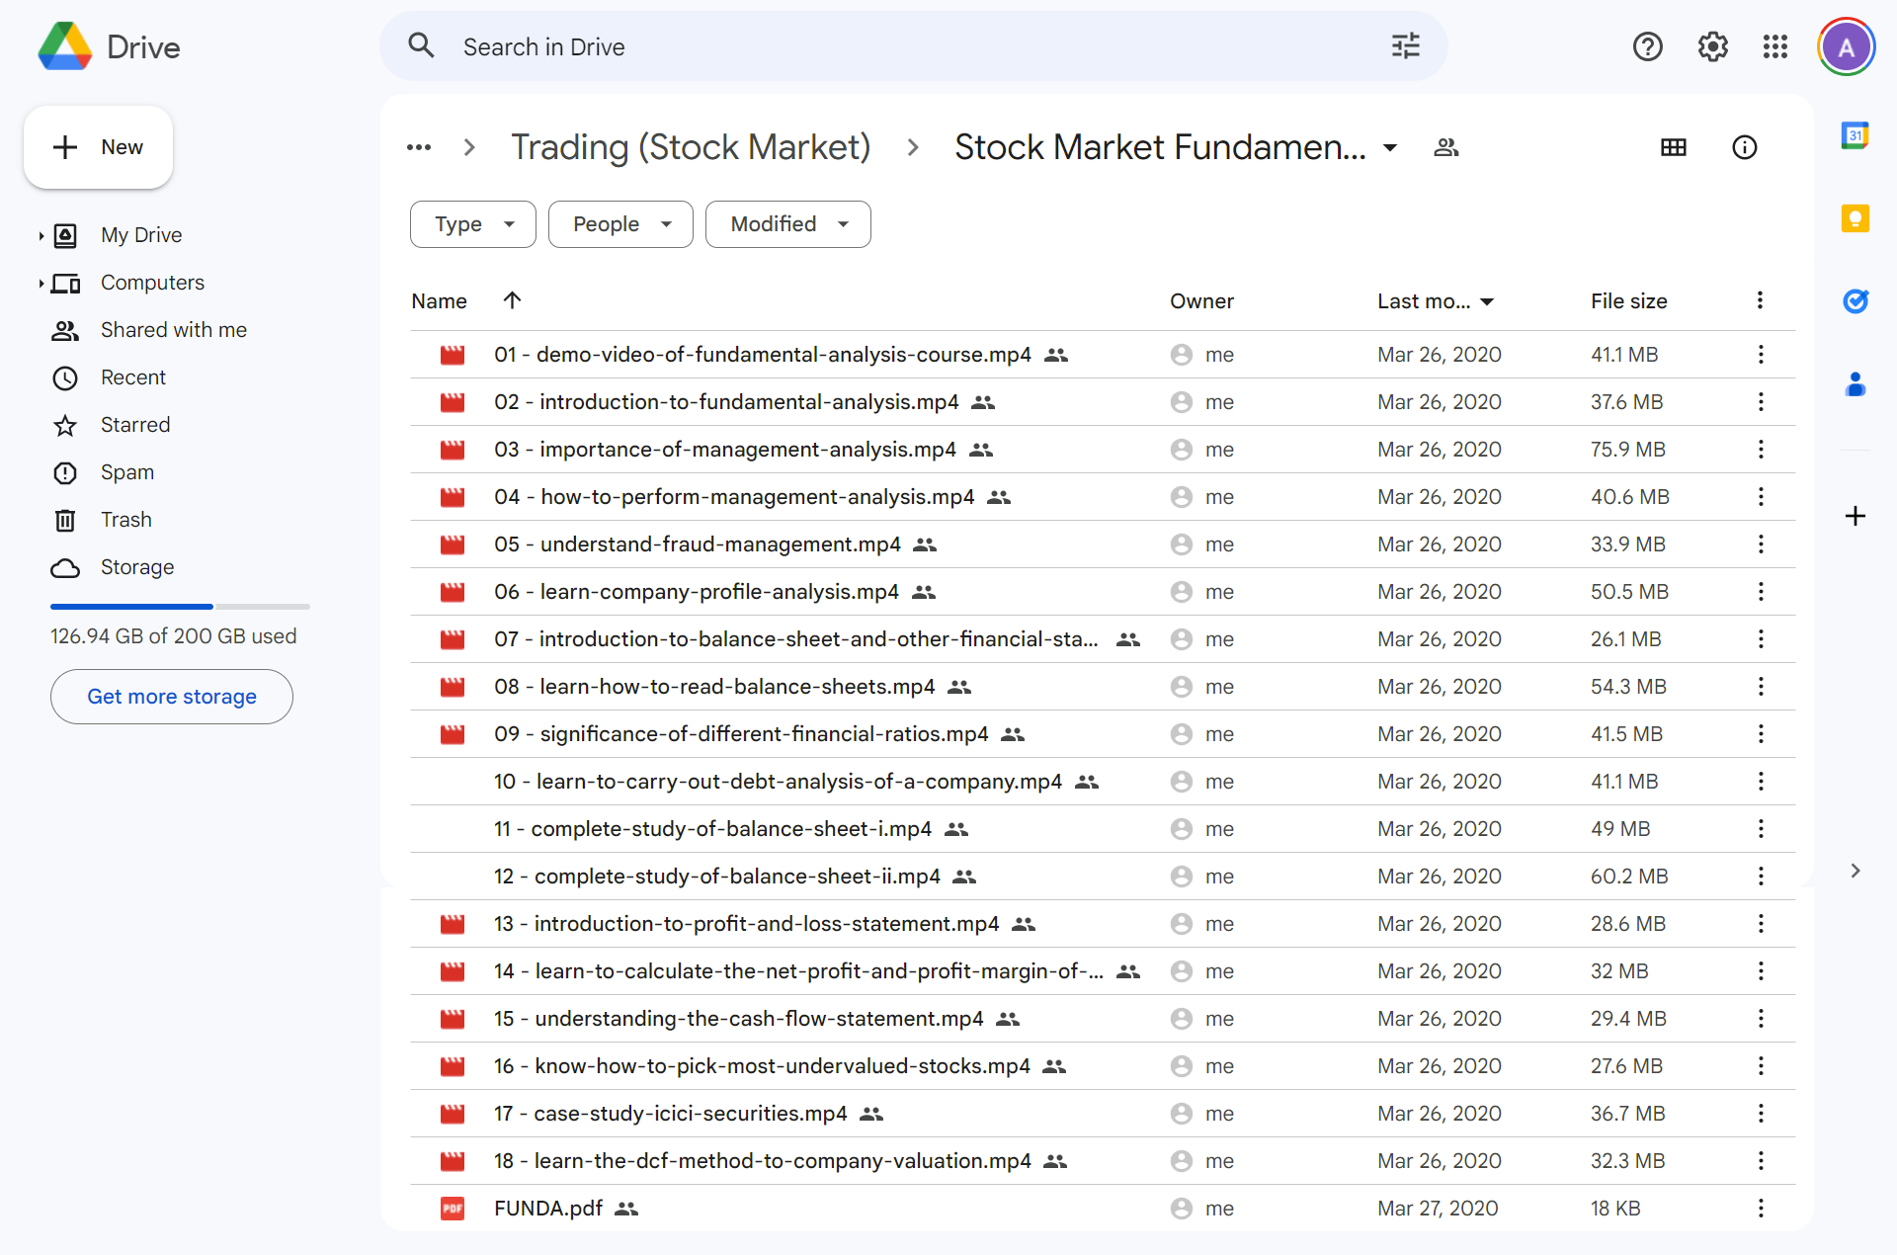Open the Modified filter dropdown

(787, 224)
